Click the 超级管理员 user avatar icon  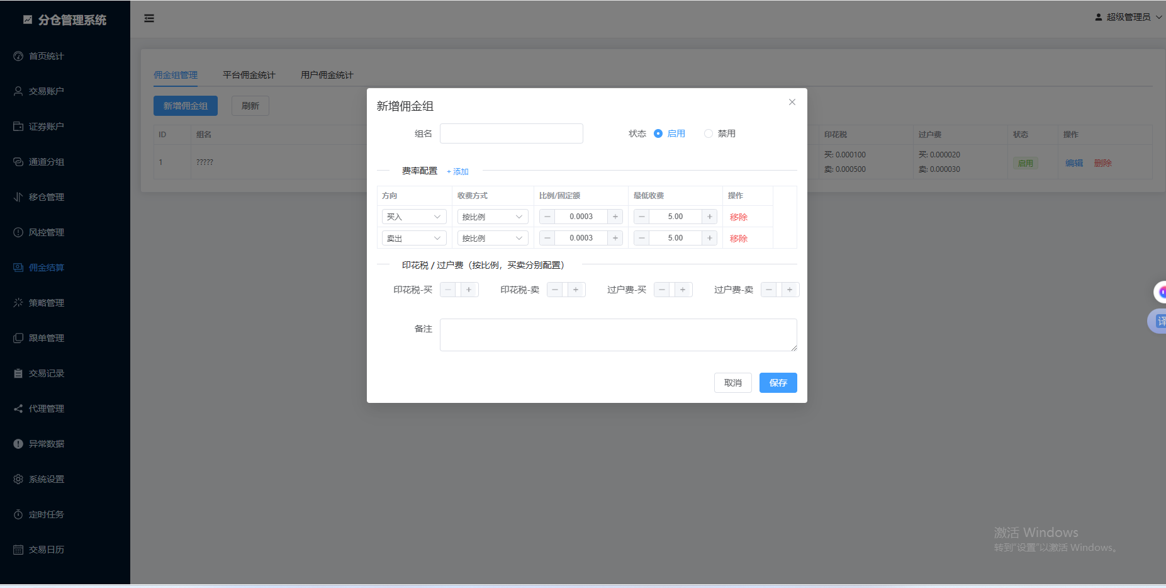(x=1099, y=17)
